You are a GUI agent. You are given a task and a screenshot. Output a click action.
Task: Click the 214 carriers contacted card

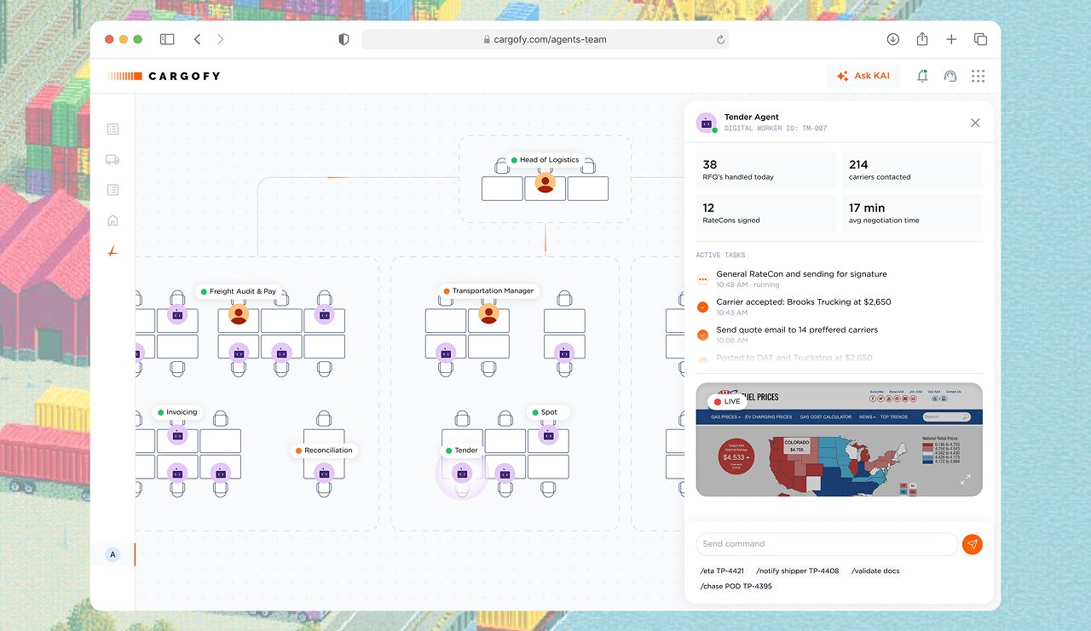[912, 170]
